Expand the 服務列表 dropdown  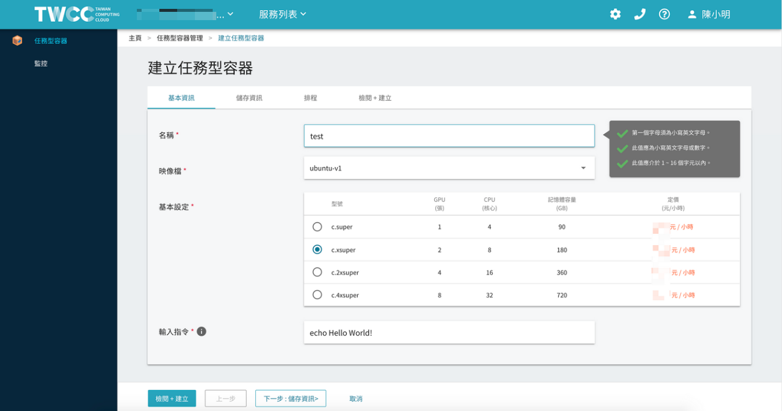point(283,14)
